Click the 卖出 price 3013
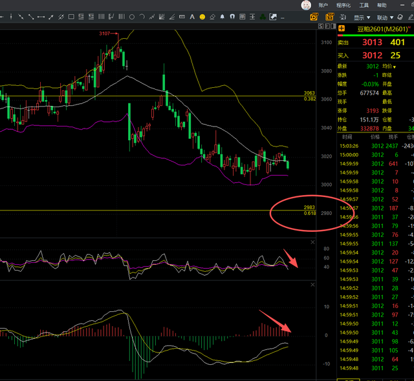Viewport: 414px width, 381px height. [x=371, y=42]
